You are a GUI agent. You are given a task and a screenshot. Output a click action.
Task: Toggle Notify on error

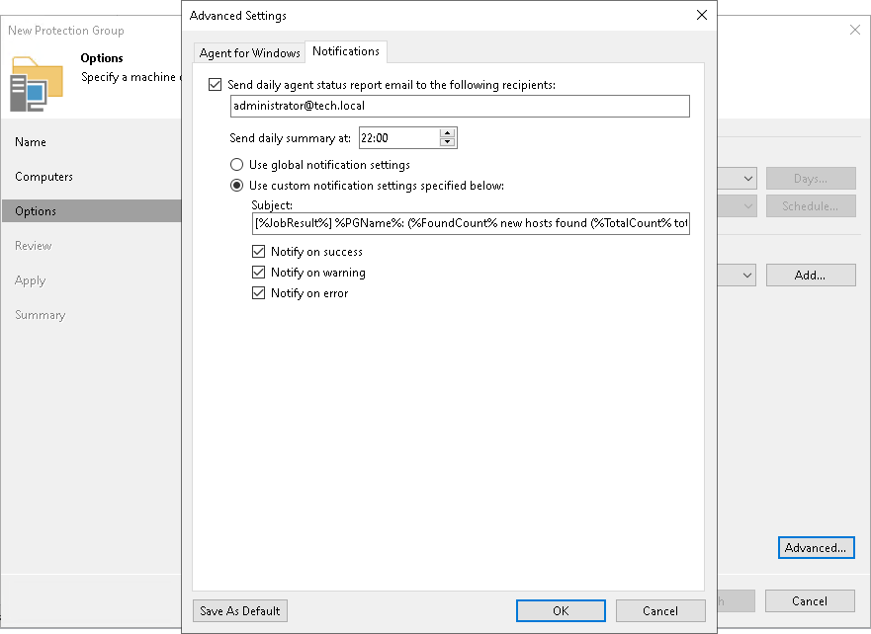coord(259,292)
